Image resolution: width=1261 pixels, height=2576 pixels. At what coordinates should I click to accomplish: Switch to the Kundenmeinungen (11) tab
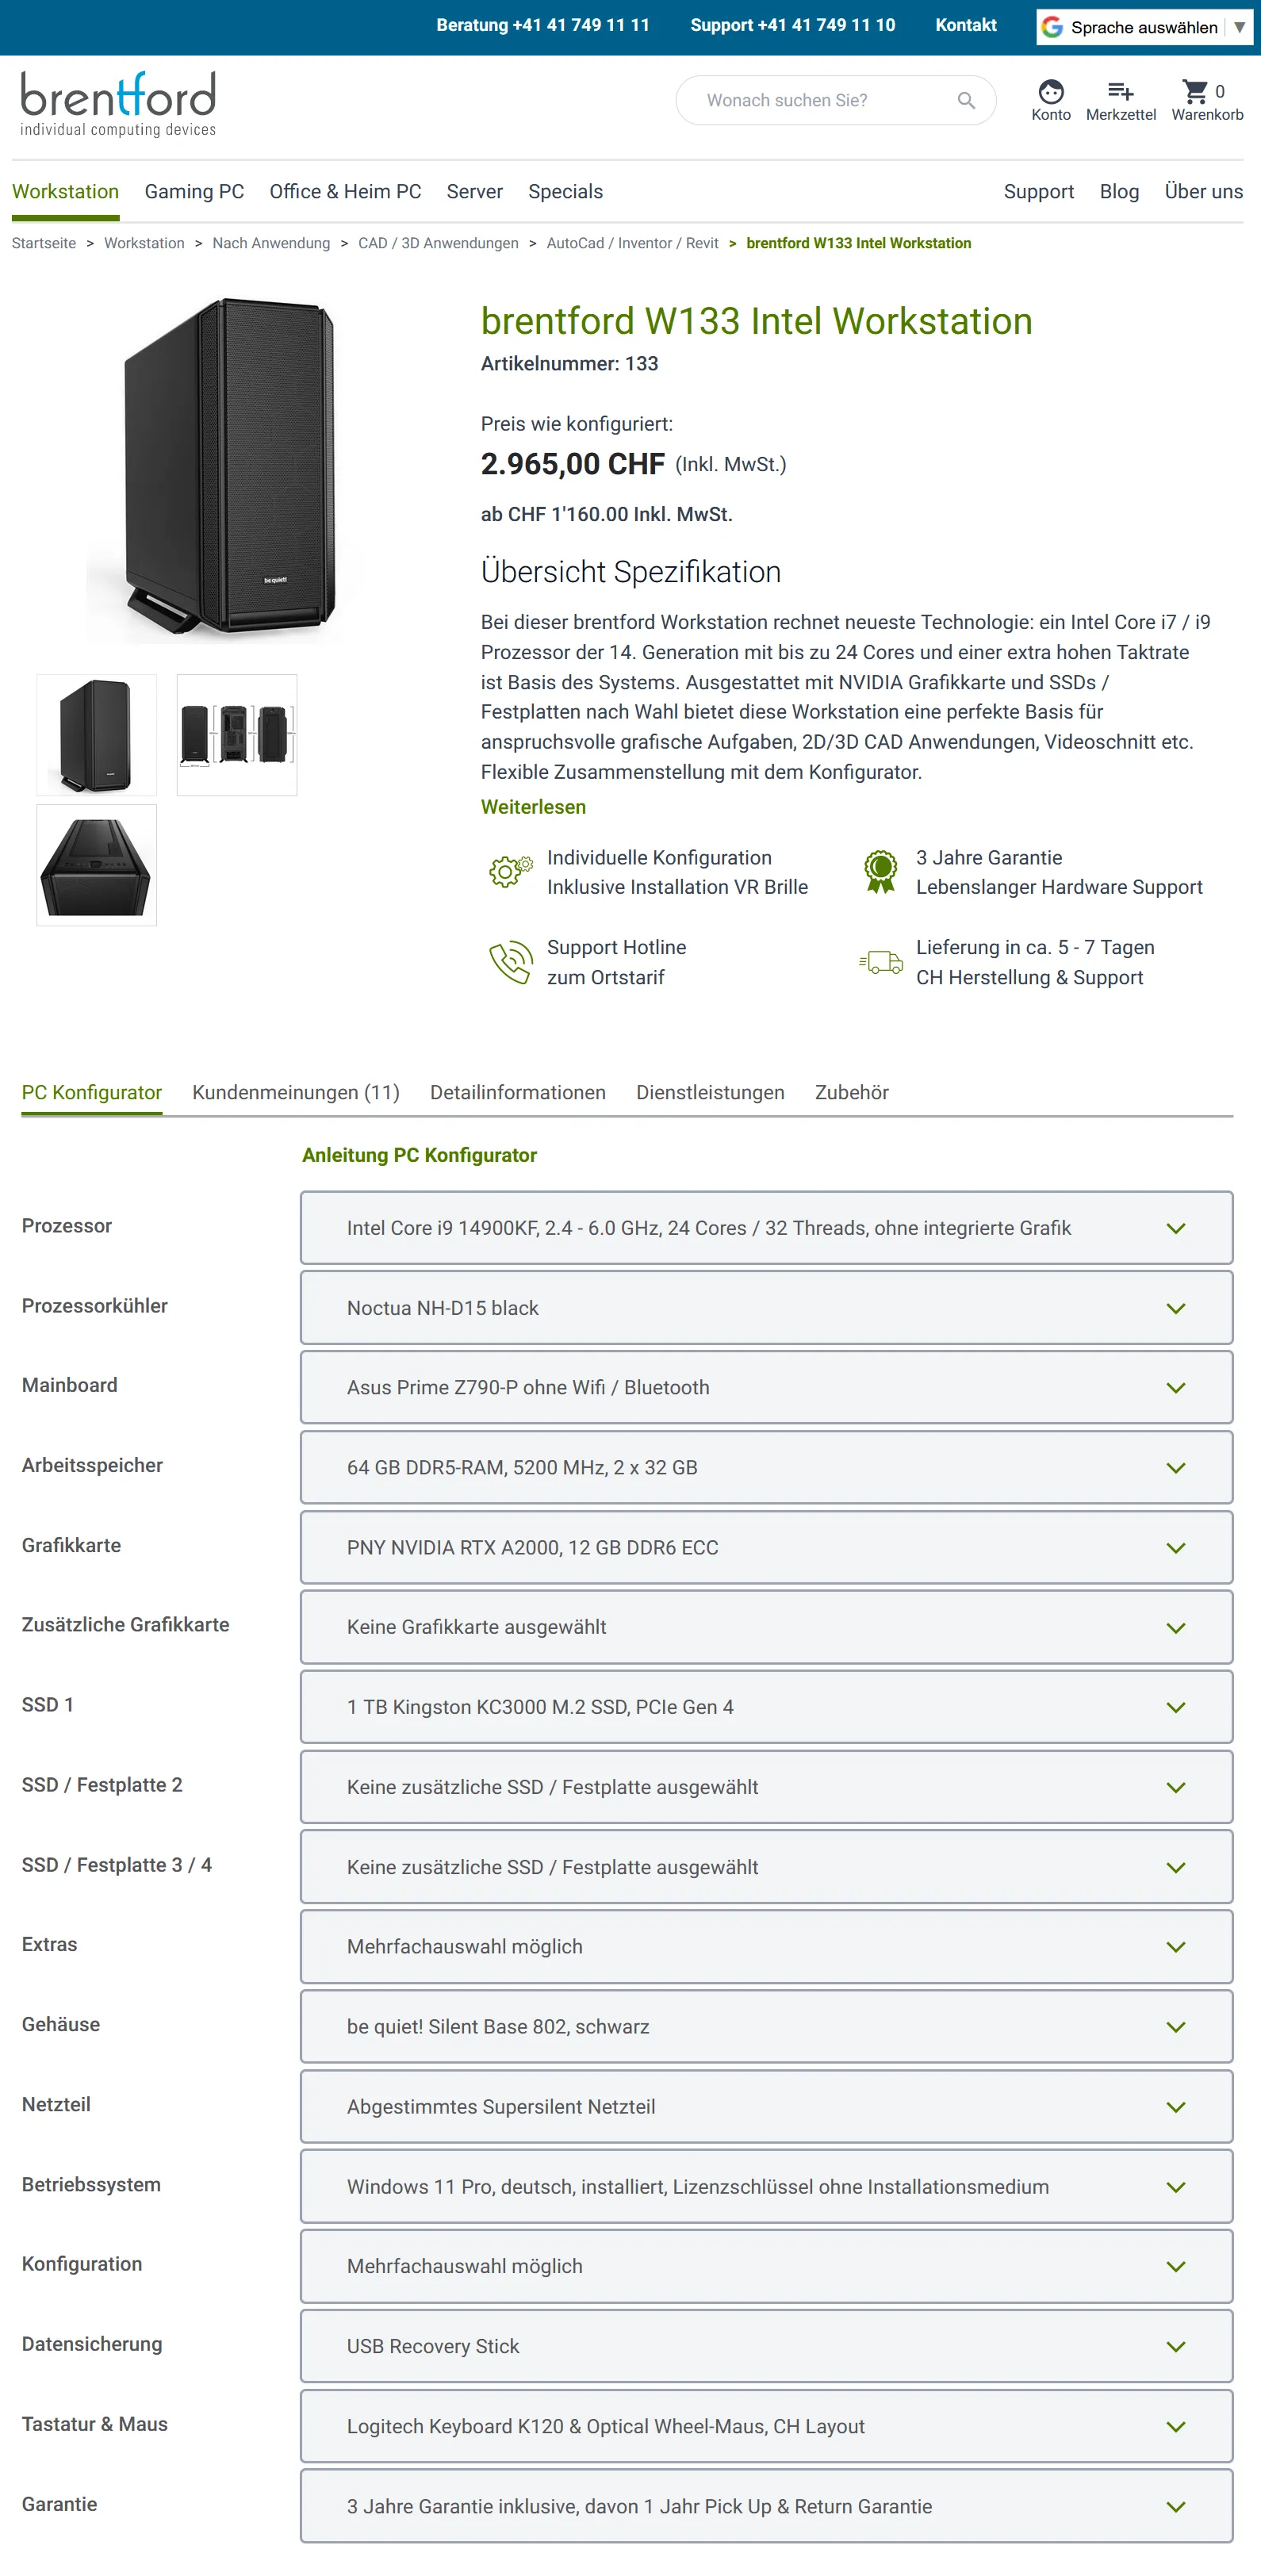[295, 1092]
